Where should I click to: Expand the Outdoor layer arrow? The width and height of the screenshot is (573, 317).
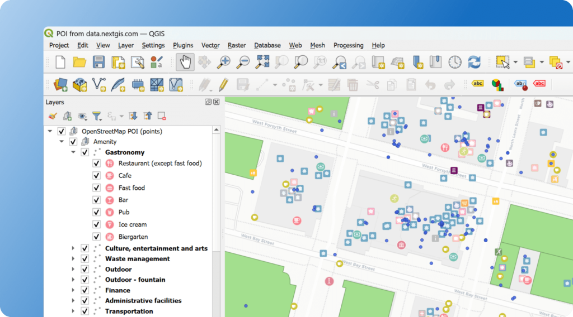coord(73,269)
